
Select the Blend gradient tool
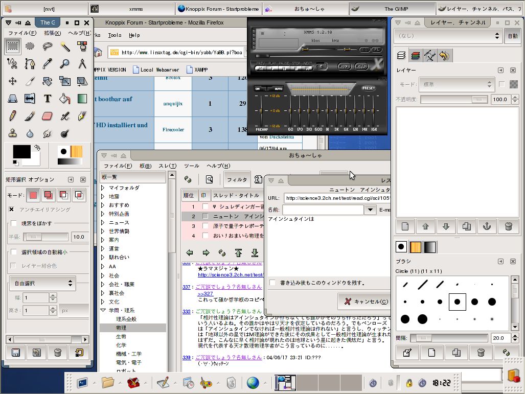[x=82, y=99]
